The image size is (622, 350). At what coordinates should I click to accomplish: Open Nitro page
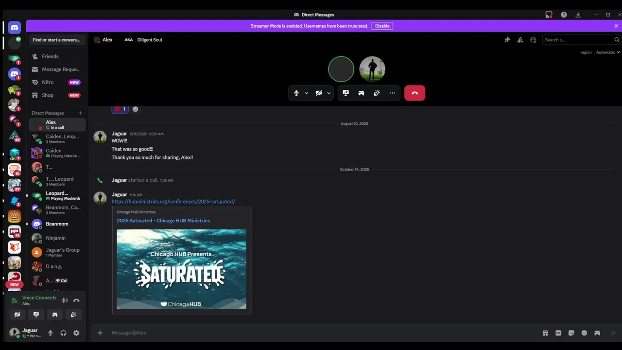pos(57,82)
